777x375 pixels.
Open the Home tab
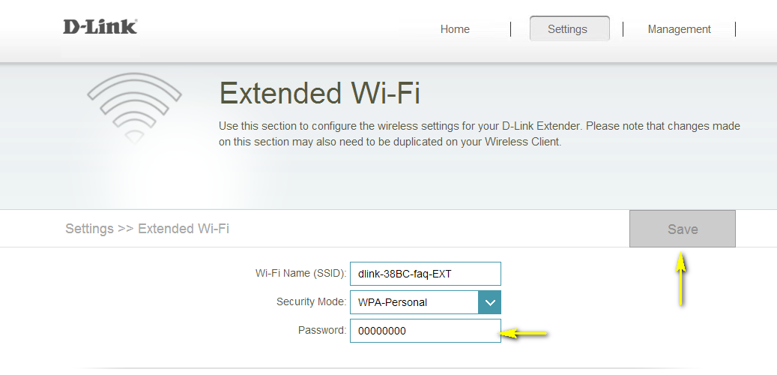point(455,29)
